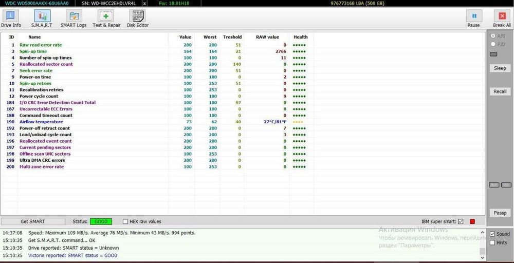Toggle HEX raw values checkbox
The height and width of the screenshot is (263, 514).
pos(125,221)
